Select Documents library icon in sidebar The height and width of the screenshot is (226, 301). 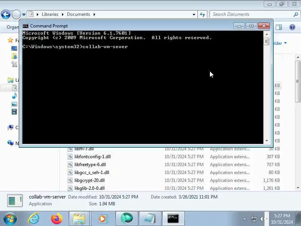click(x=14, y=88)
